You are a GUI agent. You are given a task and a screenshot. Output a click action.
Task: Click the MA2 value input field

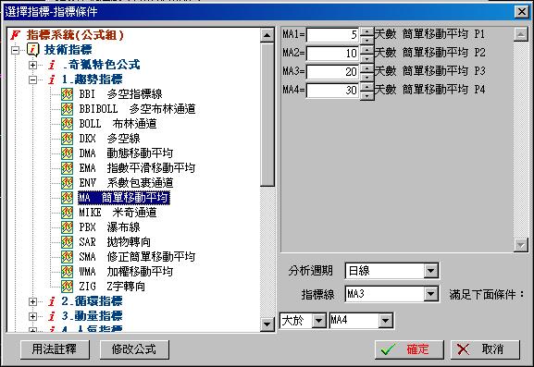[333, 54]
